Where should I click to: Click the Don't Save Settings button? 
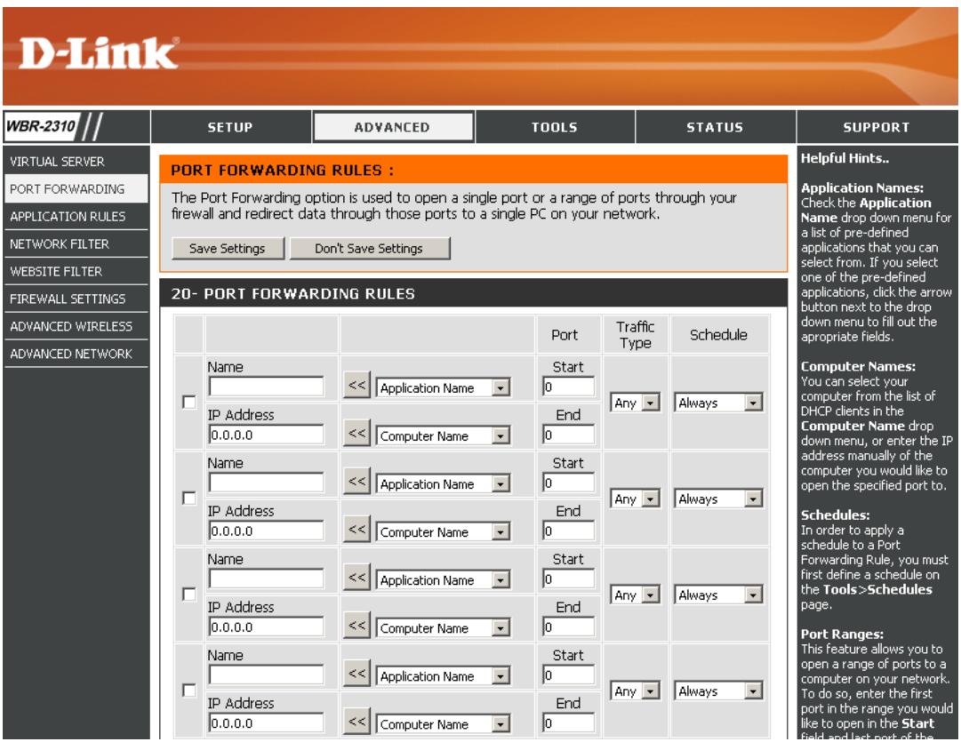tap(369, 248)
